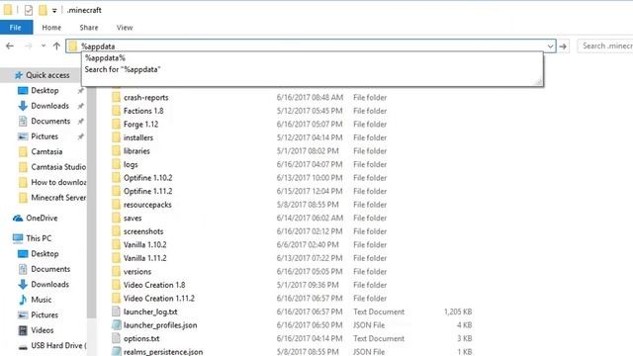Click the JSON File type for launcher_profiles.json

(x=369, y=325)
